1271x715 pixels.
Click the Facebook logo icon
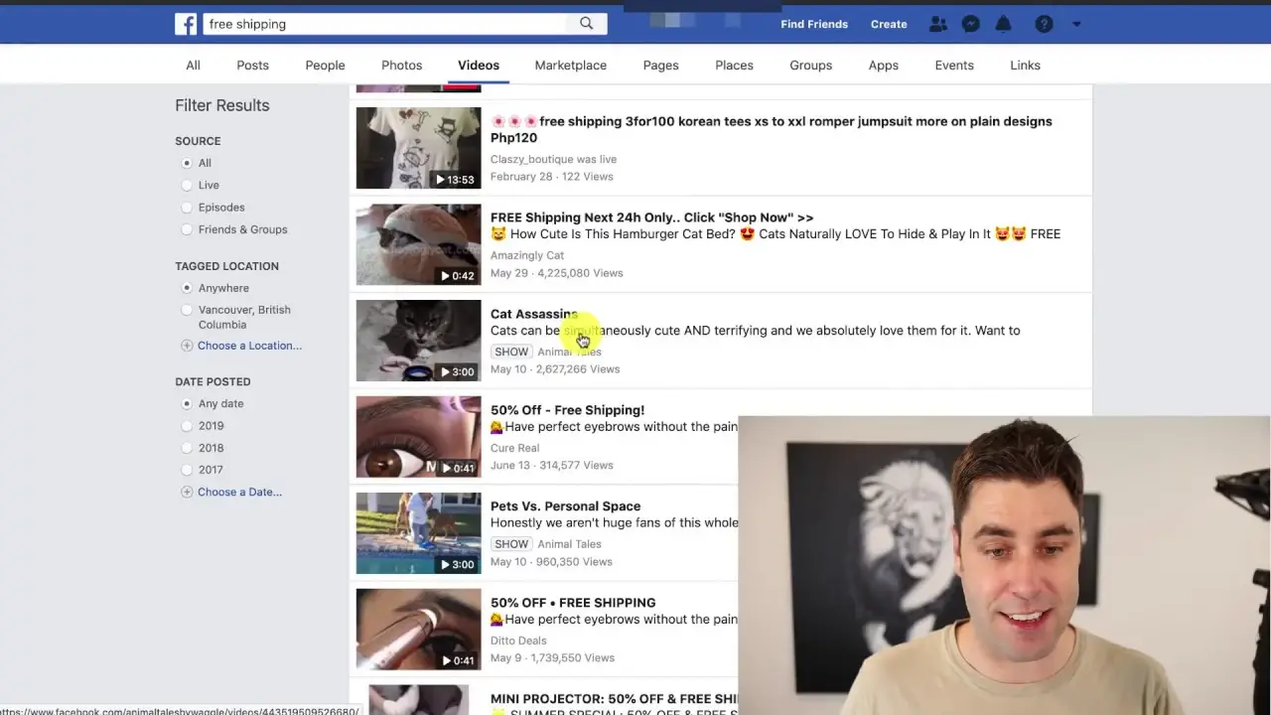(x=186, y=24)
